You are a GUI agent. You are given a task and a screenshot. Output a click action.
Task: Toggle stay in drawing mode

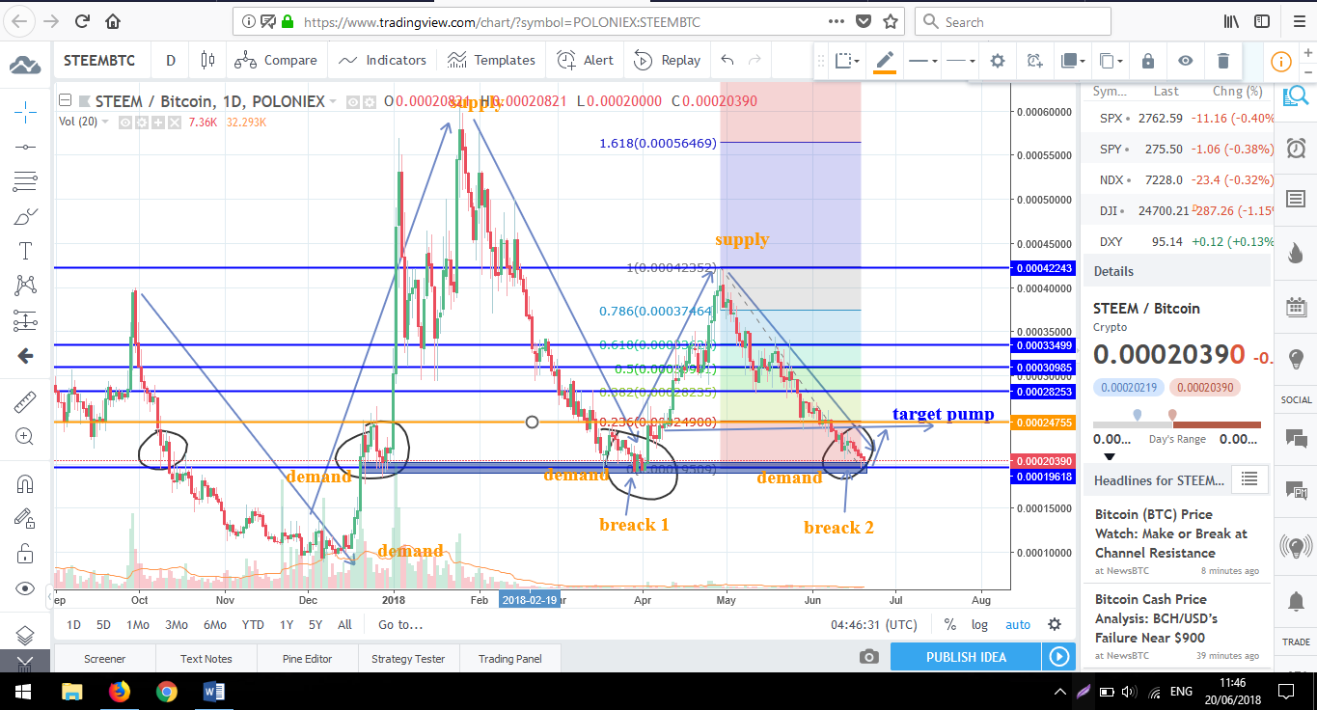coord(25,518)
